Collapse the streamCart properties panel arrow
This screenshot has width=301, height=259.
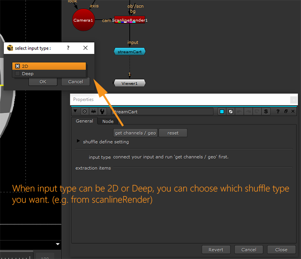(76, 111)
